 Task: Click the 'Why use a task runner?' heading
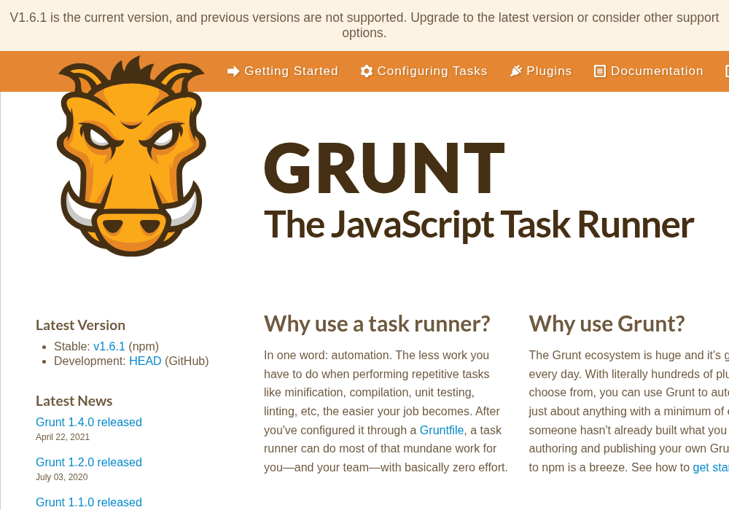(x=377, y=323)
